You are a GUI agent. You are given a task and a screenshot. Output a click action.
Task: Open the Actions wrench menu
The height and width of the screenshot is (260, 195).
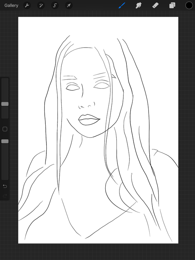[x=27, y=6]
